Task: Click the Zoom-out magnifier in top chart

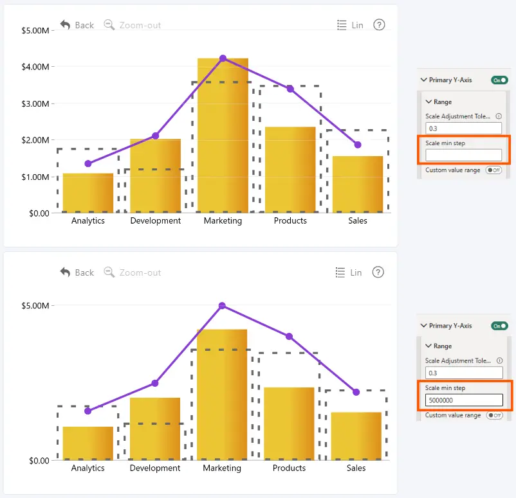Action: (x=109, y=25)
